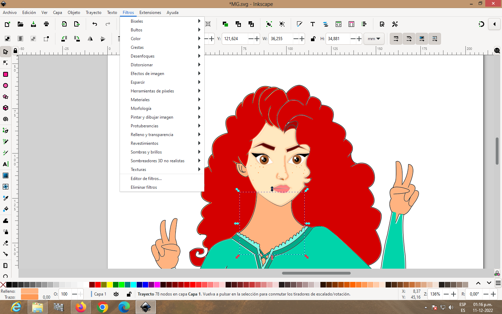
Task: Toggle the lock on layer Capa 1
Action: [129, 294]
